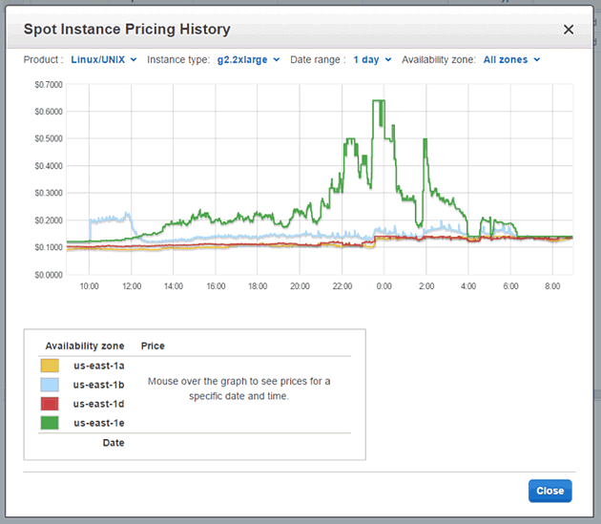Select the us-east-1e legend label
601x524 pixels.
point(99,423)
